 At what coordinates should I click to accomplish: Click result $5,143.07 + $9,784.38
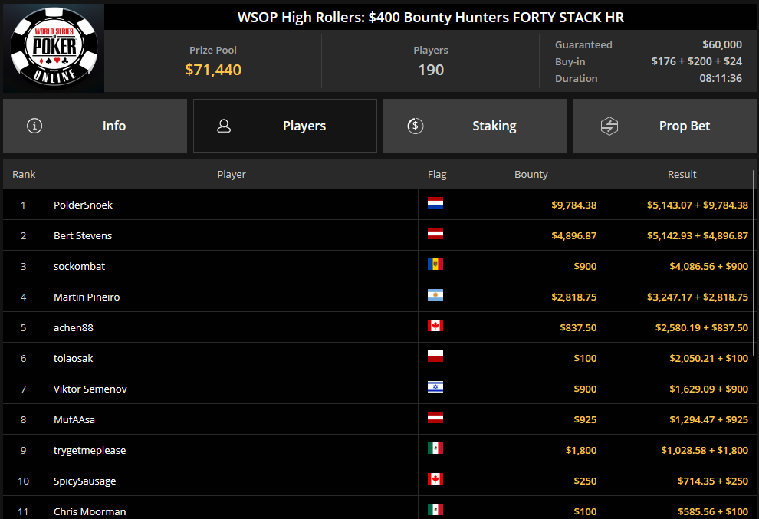pyautogui.click(x=698, y=205)
